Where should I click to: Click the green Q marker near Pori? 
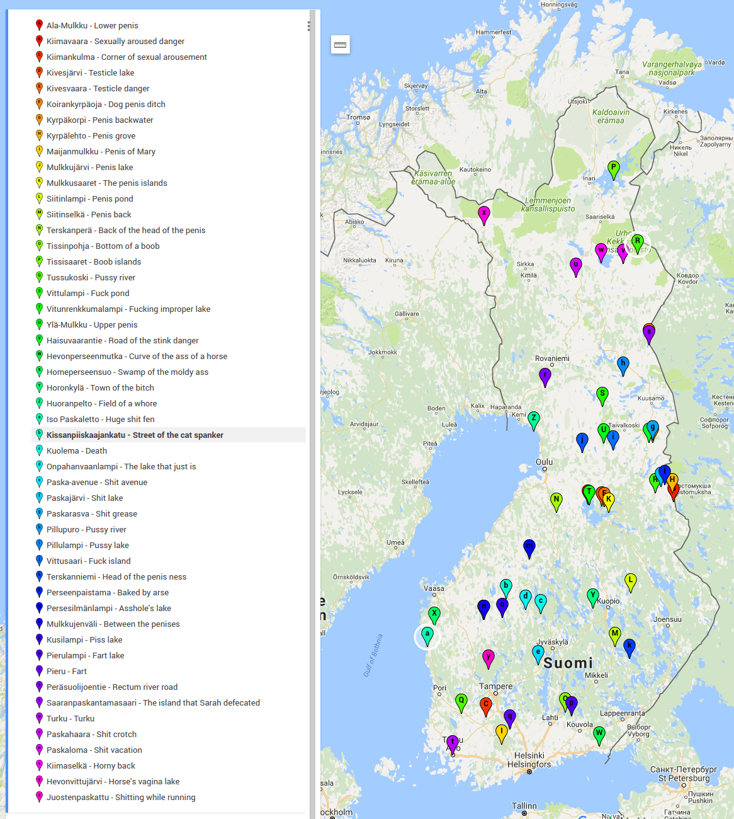(461, 703)
